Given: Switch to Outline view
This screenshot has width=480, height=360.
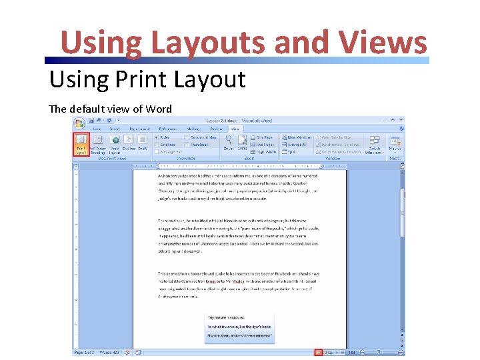Looking at the screenshot, I should click(129, 143).
